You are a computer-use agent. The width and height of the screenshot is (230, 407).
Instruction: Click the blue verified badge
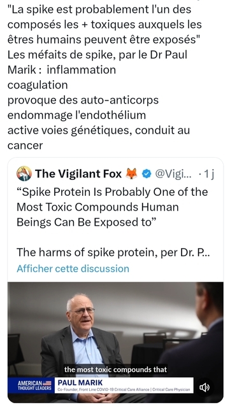pyautogui.click(x=147, y=174)
